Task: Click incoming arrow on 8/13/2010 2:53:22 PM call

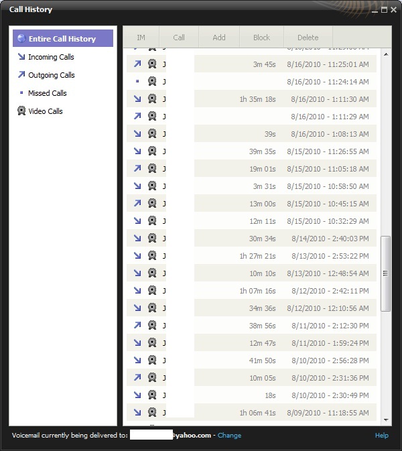Action: click(137, 255)
